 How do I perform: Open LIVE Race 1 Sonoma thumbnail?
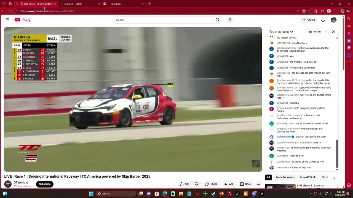tap(280, 186)
